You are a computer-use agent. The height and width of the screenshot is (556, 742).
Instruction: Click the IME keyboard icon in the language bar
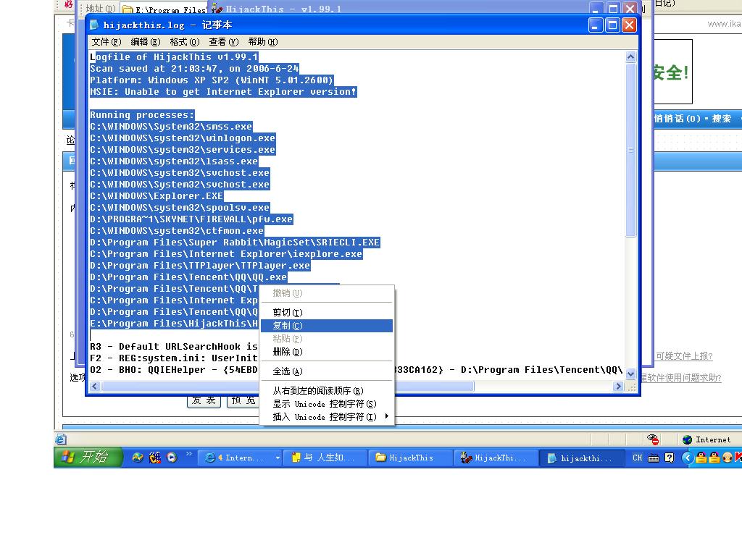pyautogui.click(x=654, y=458)
